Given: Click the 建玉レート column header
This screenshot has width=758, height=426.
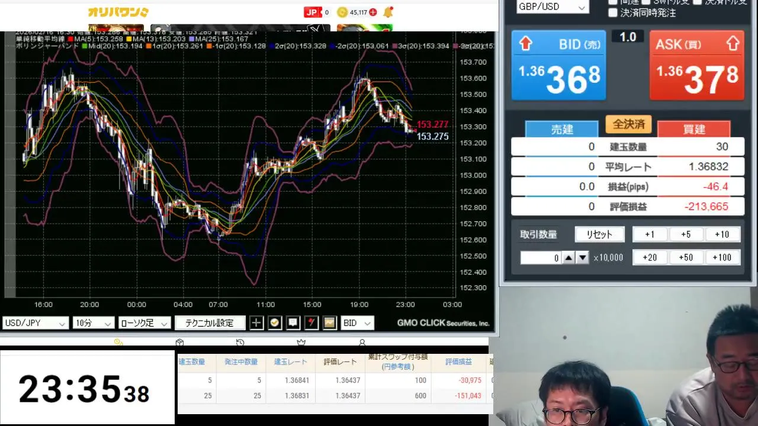Looking at the screenshot, I should coord(291,362).
